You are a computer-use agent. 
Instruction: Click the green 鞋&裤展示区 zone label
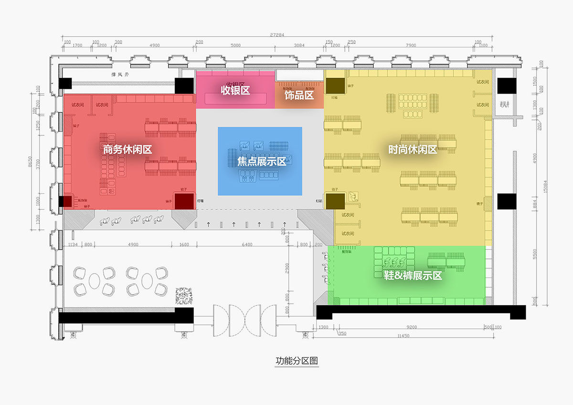tap(413, 276)
